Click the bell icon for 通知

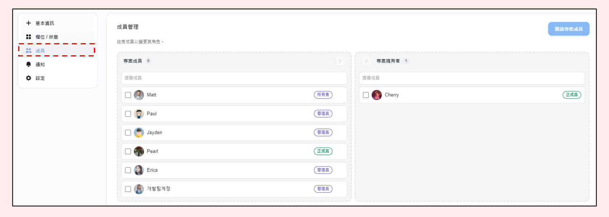(28, 64)
